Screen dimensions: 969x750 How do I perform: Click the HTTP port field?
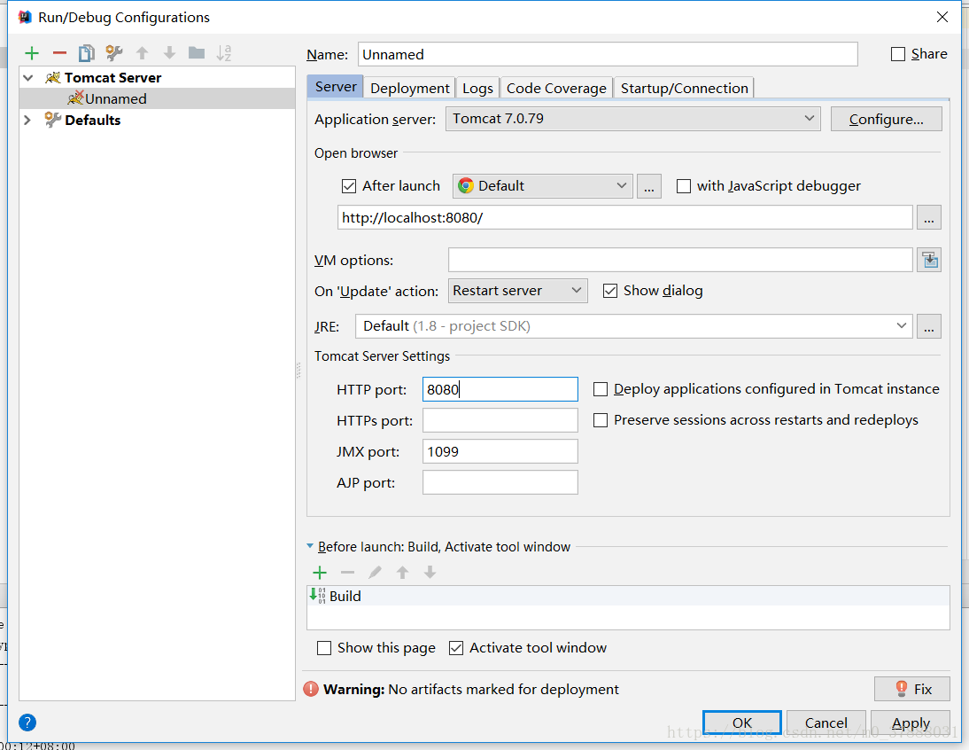coord(500,389)
